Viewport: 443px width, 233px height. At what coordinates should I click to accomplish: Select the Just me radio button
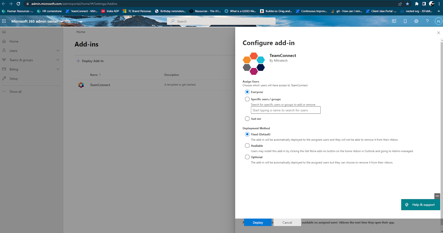247,118
